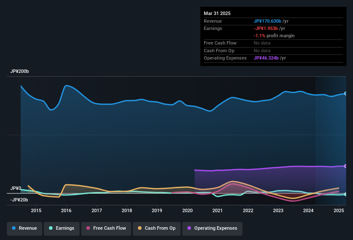The width and height of the screenshot is (353, 240).
Task: Click the -1.1% profit margin text
Action: click(274, 36)
